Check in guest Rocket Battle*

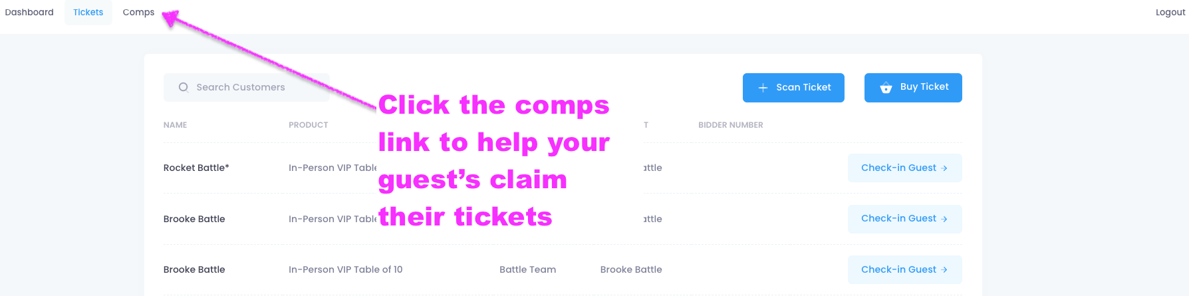(904, 168)
